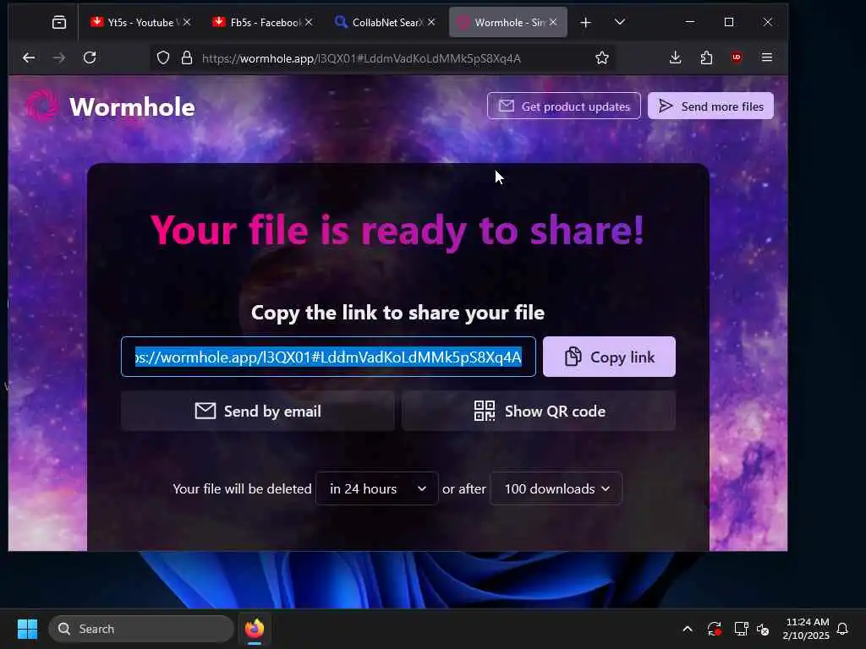Image resolution: width=866 pixels, height=649 pixels.
Task: Click the Wormhole site title
Action: pos(132,107)
